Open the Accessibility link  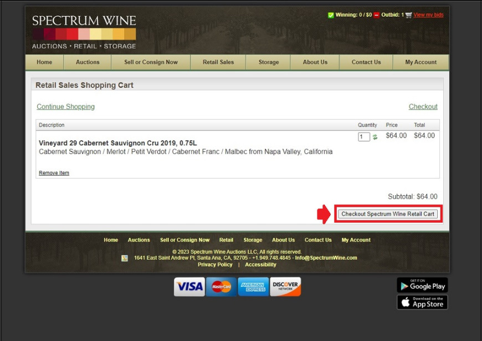pyautogui.click(x=261, y=265)
